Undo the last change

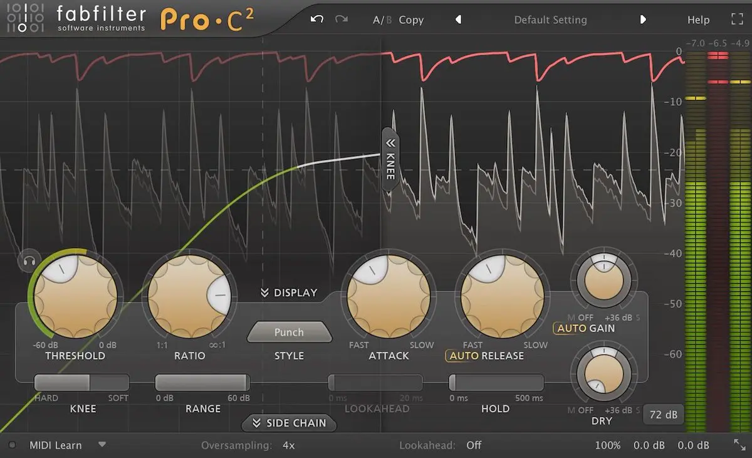pos(317,19)
